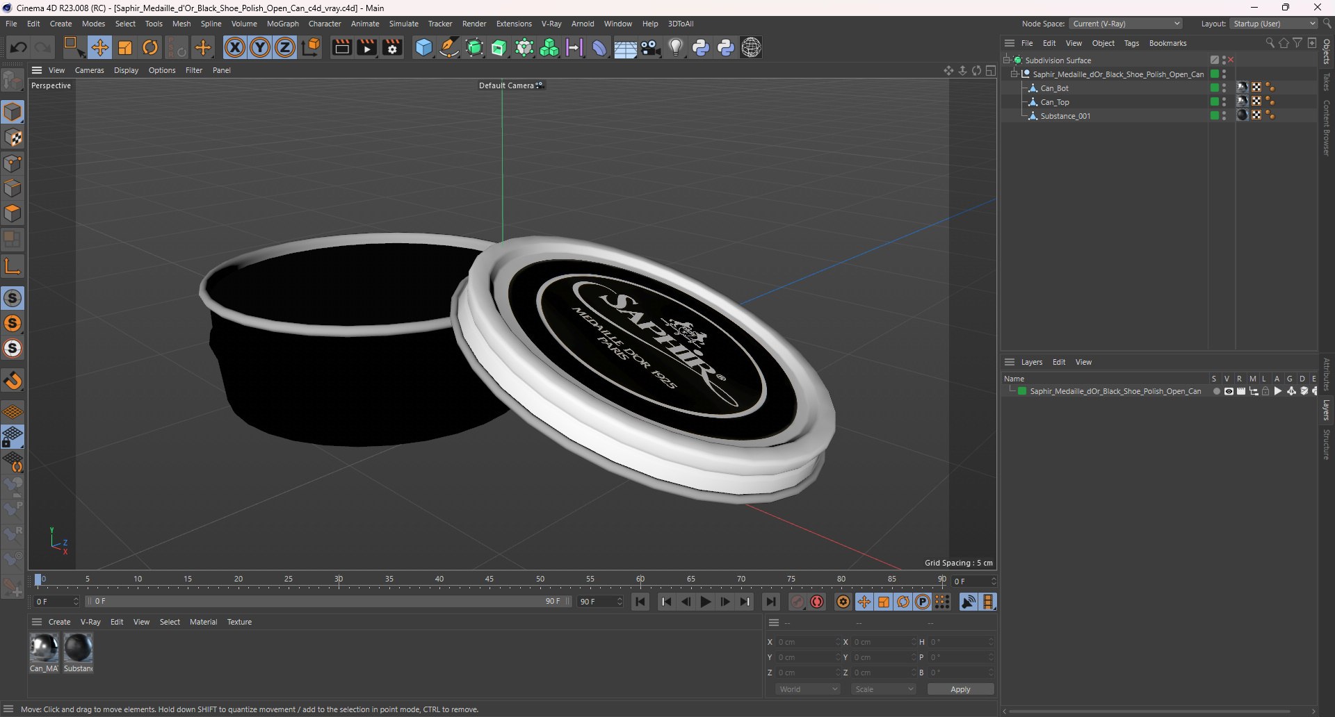
Task: Open the V-Ray menu in menu bar
Action: (x=551, y=24)
